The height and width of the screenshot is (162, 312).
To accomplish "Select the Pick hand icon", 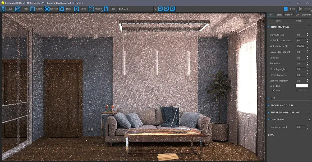I will [x=106, y=9].
